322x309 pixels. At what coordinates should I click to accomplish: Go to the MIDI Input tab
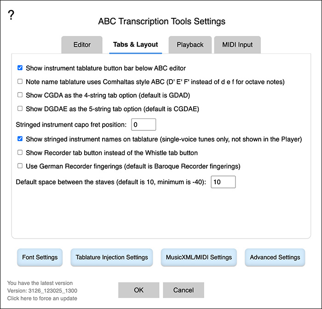coord(237,45)
